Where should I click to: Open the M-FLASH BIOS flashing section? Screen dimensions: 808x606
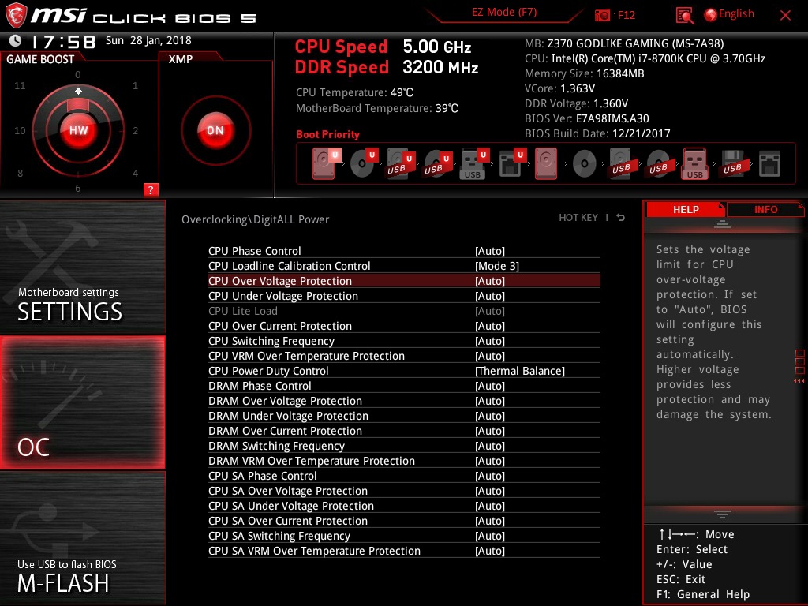coord(82,538)
